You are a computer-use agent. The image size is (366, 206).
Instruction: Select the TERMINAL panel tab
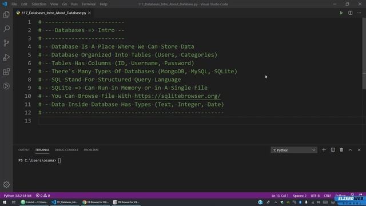pos(42,150)
